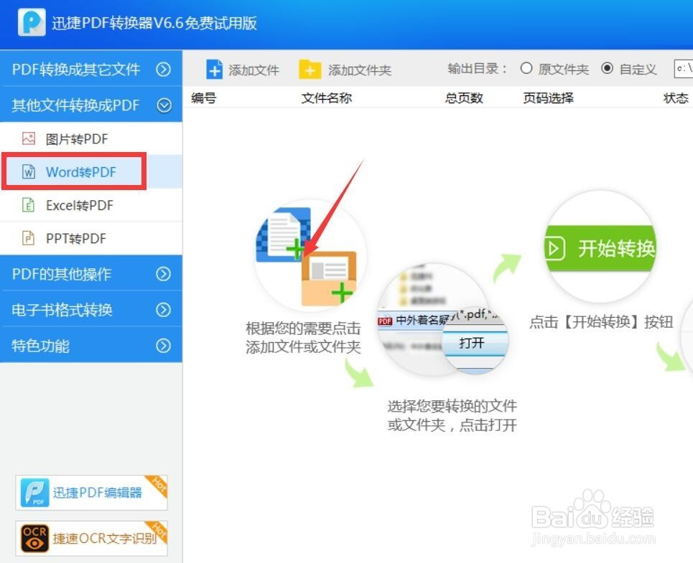Open the 电子书格式转换 section
The height and width of the screenshot is (563, 693).
click(x=91, y=310)
